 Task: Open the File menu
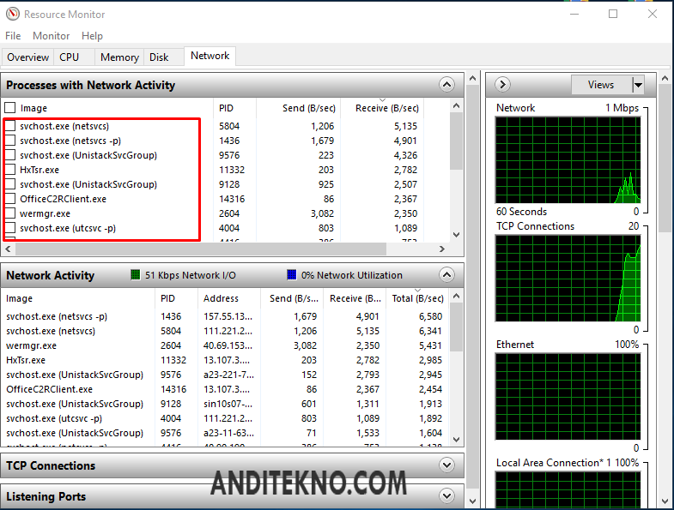coord(13,36)
